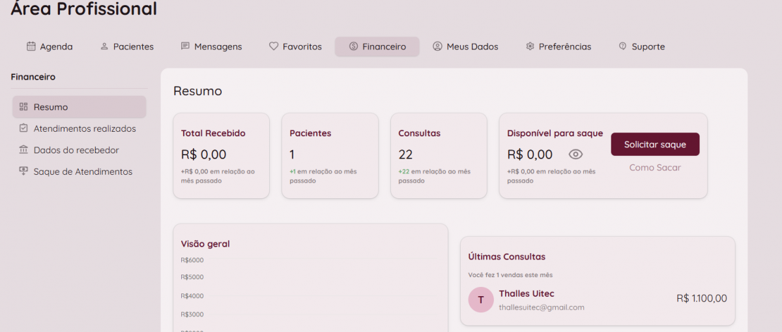Viewport: 782px width, 332px height.
Task: Click the Suporte help icon
Action: coord(622,46)
